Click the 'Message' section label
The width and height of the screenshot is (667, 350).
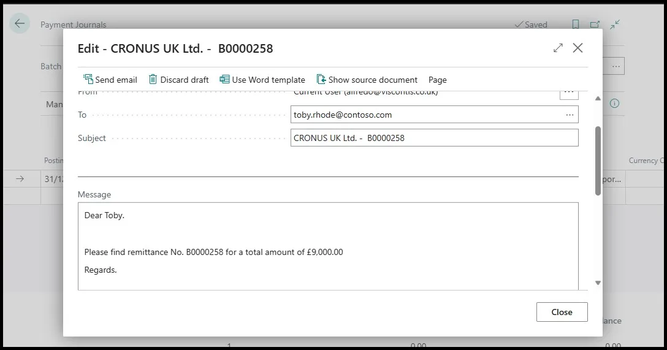tap(94, 194)
